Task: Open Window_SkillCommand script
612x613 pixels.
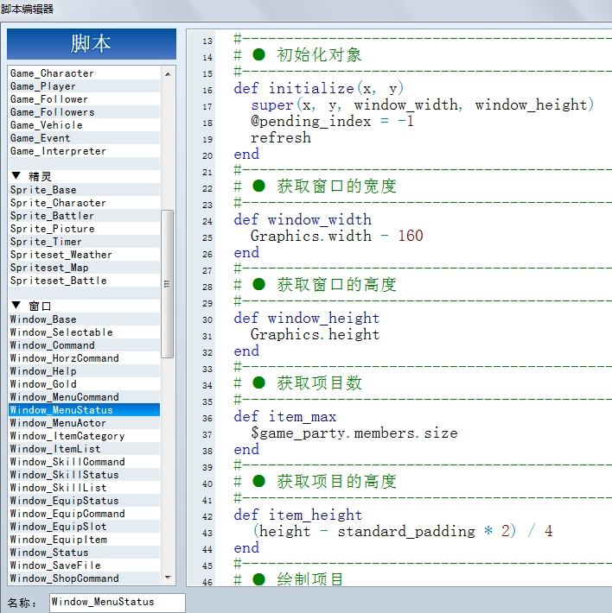Action: pyautogui.click(x=84, y=461)
